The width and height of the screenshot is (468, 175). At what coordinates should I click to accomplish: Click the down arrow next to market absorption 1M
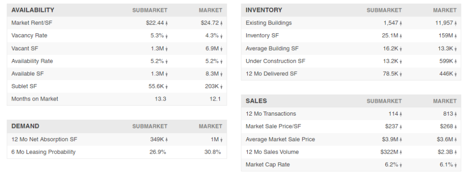222,140
